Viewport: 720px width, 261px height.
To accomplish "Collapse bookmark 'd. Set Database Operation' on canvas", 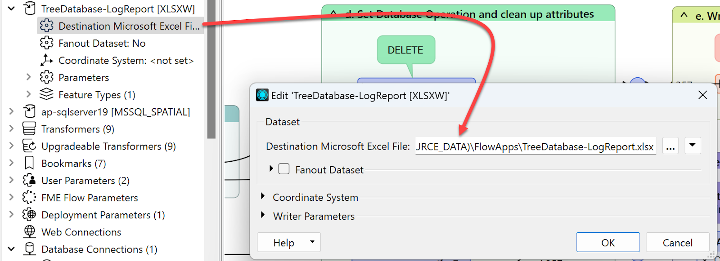I will pyautogui.click(x=334, y=14).
